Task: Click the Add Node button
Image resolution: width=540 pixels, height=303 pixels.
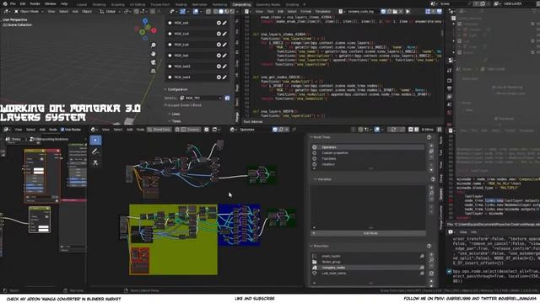Action: (x=368, y=233)
